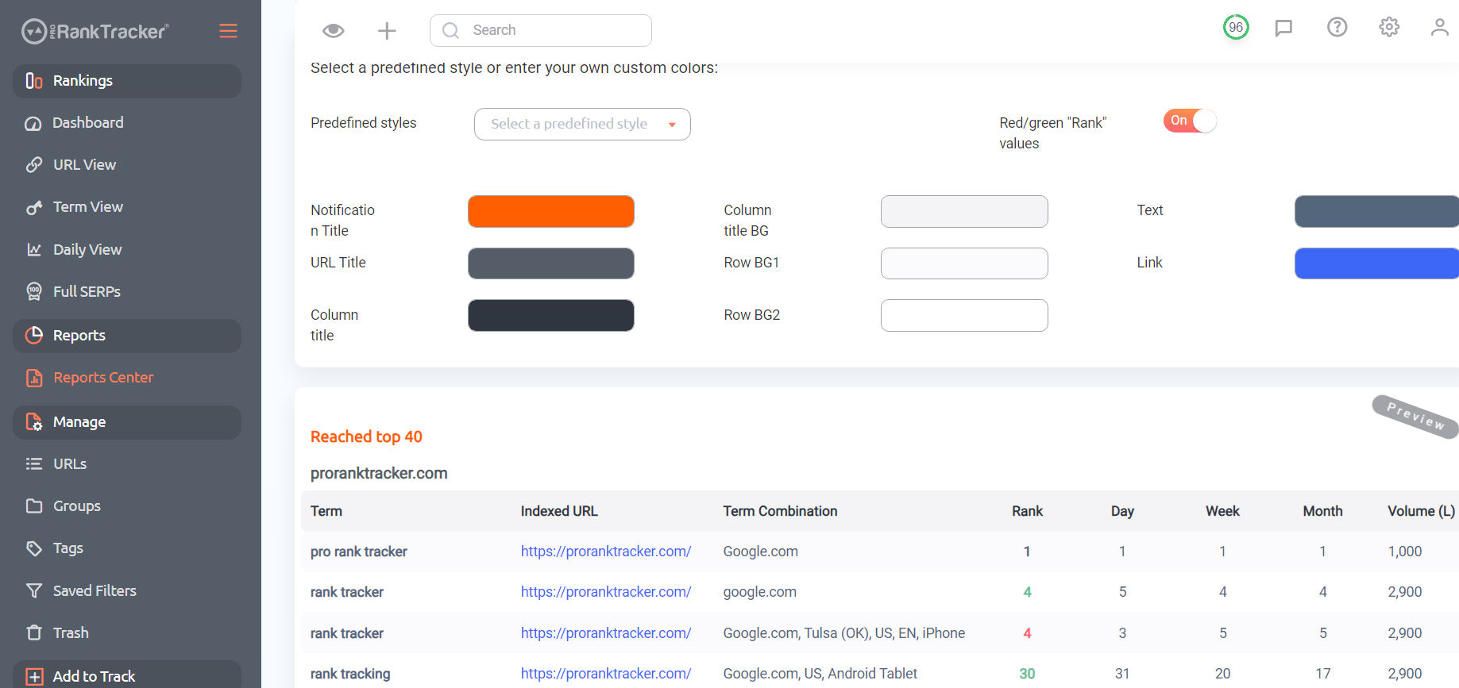The height and width of the screenshot is (688, 1459).
Task: Open the Select a predefined style dropdown
Action: [x=582, y=124]
